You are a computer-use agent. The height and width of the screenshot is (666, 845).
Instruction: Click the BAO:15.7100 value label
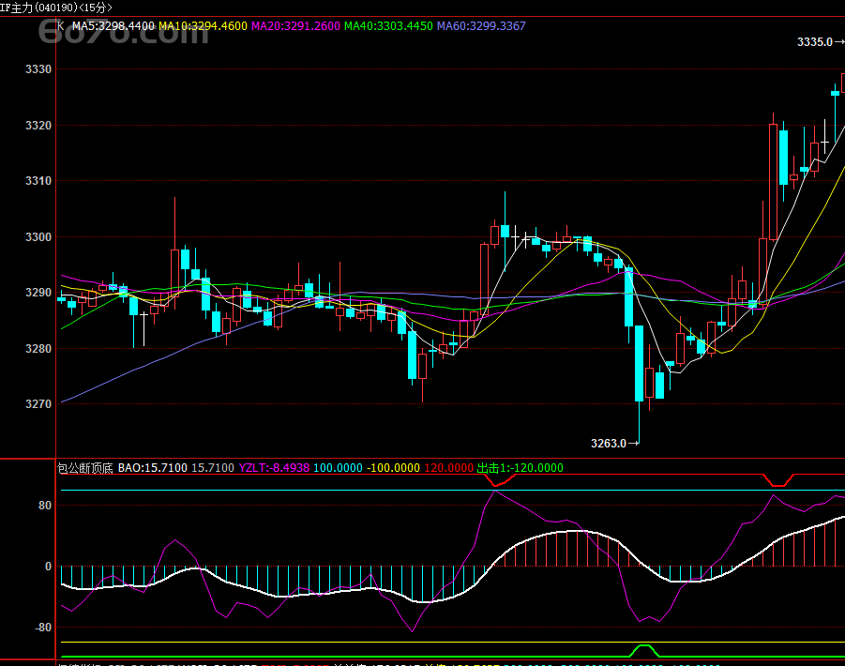click(x=153, y=468)
